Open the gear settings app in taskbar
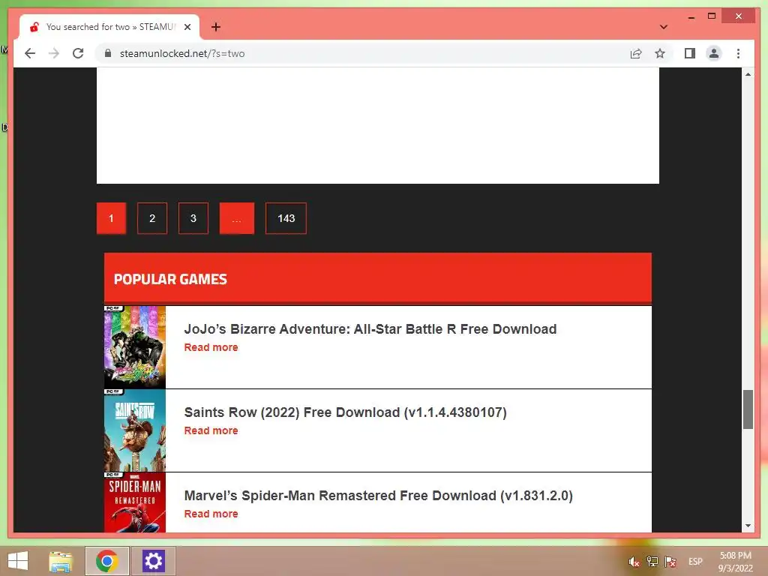Image resolution: width=768 pixels, height=576 pixels. tap(153, 561)
